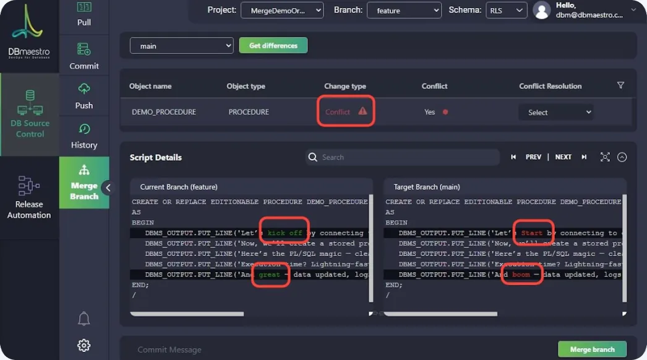This screenshot has height=360, width=647.
Task: Click the Conflict column header
Action: tap(434, 86)
